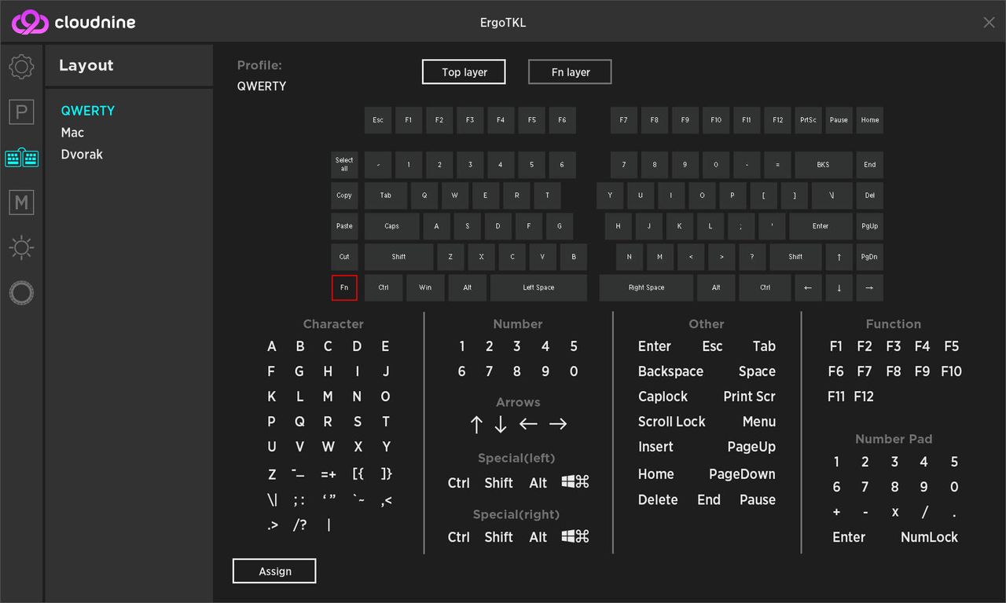This screenshot has height=603, width=1006.
Task: Select the right arrow in Arrows list
Action: pos(558,424)
